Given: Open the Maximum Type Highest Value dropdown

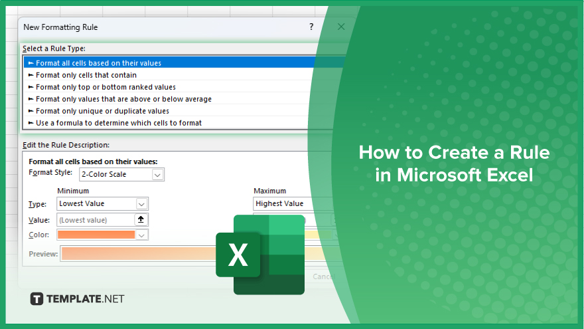Looking at the screenshot, I should click(294, 203).
